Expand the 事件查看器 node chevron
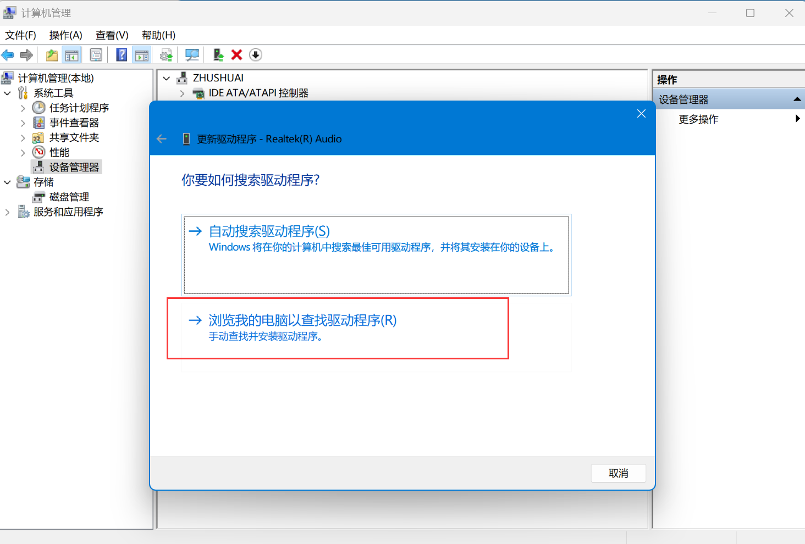This screenshot has width=805, height=544. click(23, 123)
